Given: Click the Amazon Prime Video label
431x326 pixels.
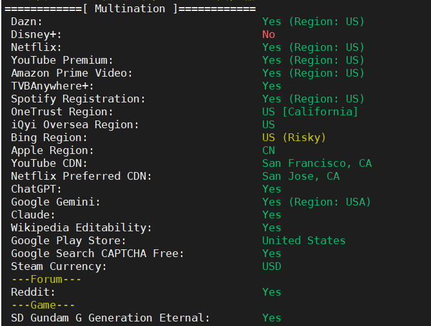Looking at the screenshot, I should tap(72, 73).
